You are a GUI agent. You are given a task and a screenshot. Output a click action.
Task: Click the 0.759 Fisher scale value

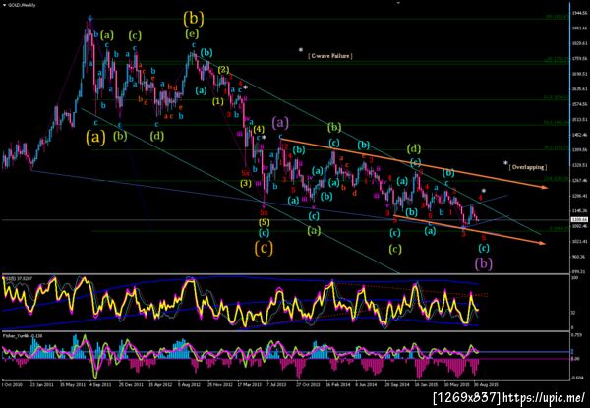click(577, 336)
